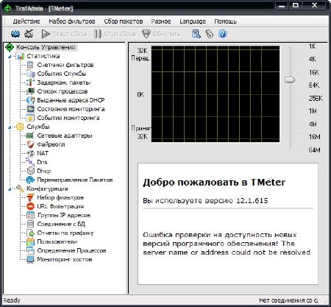Collapse the Службы tree branch

10,127
